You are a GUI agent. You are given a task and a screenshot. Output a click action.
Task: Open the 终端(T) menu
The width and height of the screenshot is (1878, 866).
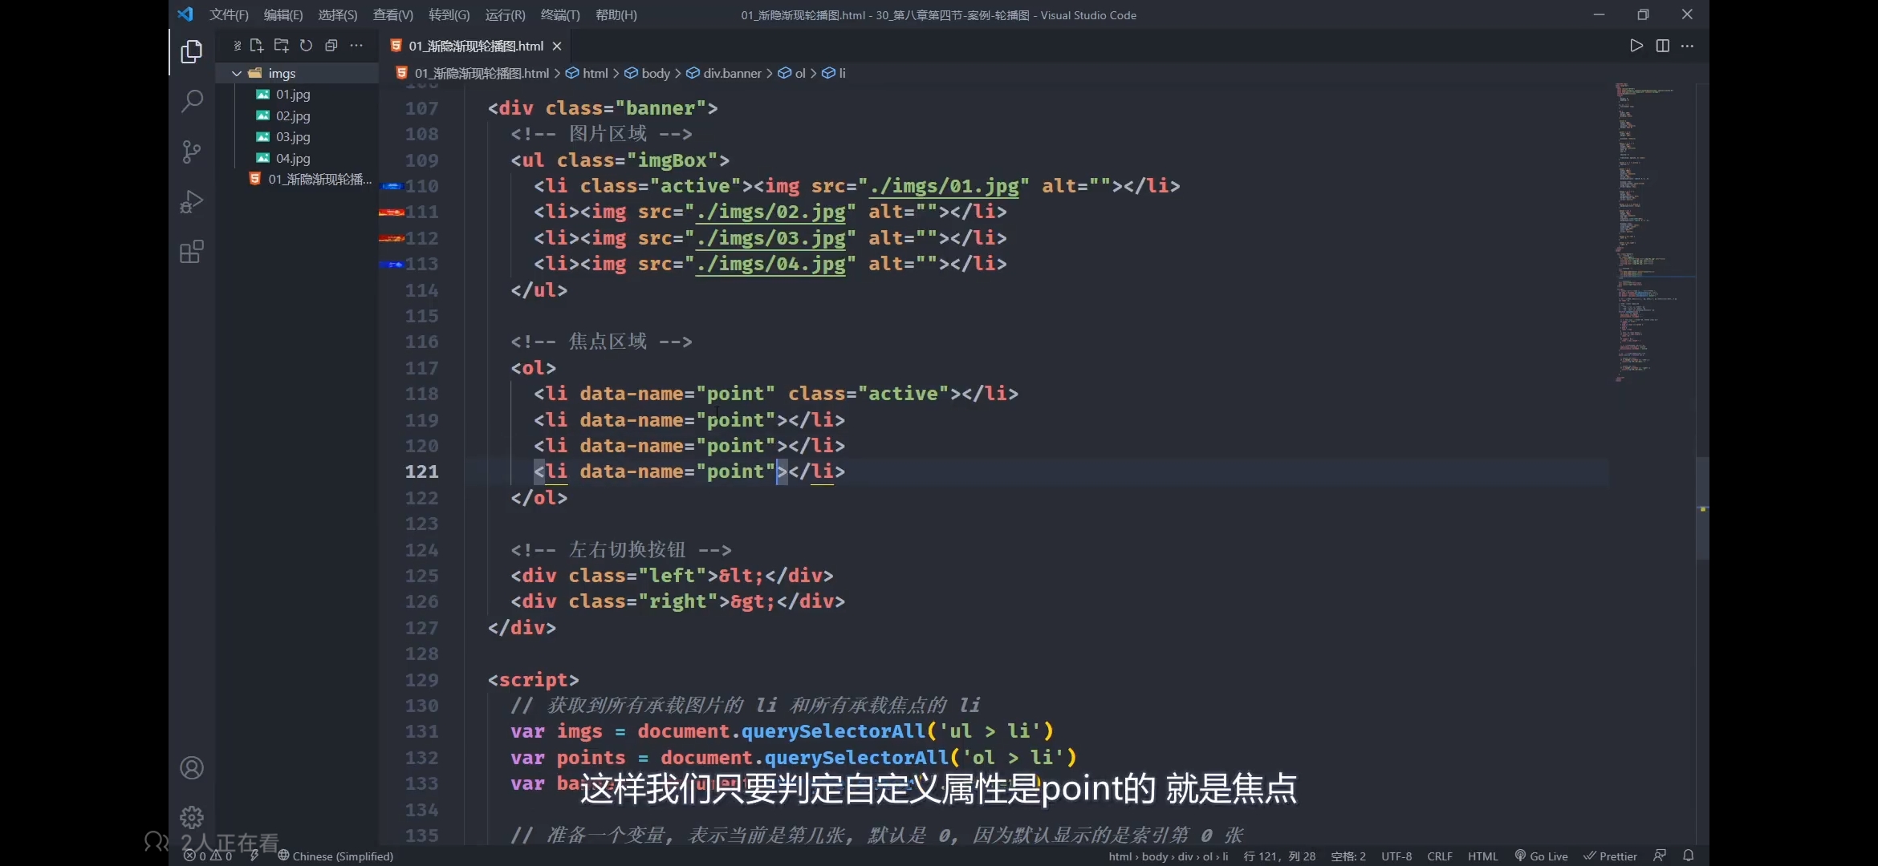559,14
